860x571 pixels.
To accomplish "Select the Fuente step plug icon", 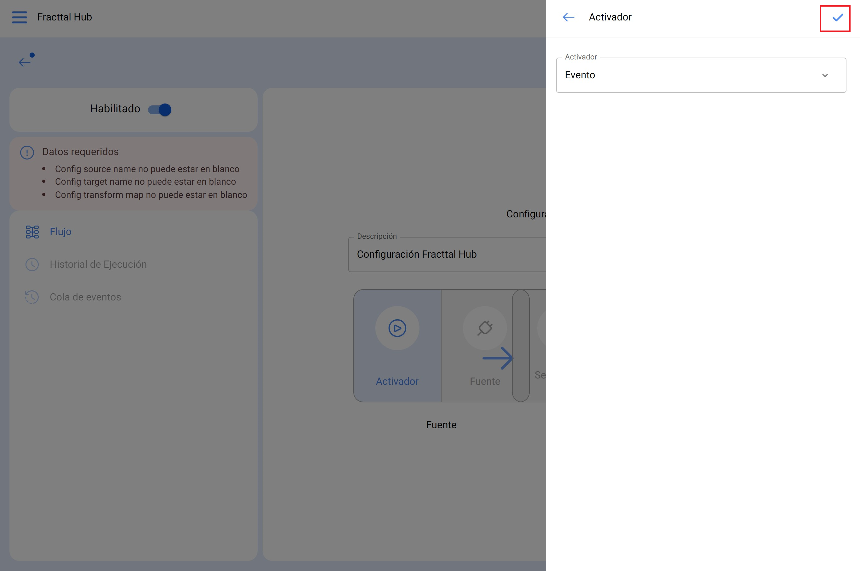I will [x=485, y=328].
